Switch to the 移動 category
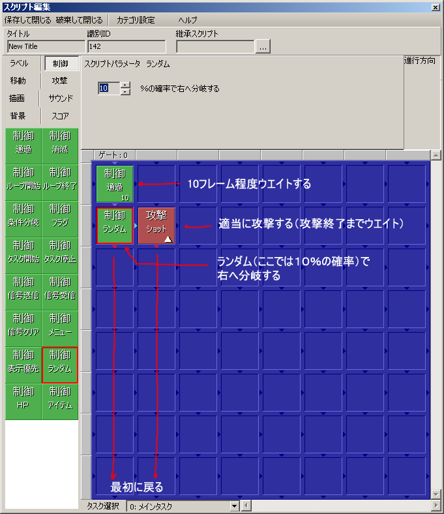444x514 pixels. [18, 81]
